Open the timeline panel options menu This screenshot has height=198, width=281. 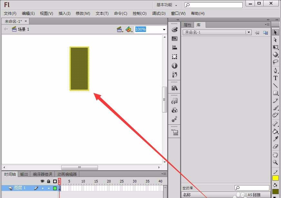(x=164, y=174)
